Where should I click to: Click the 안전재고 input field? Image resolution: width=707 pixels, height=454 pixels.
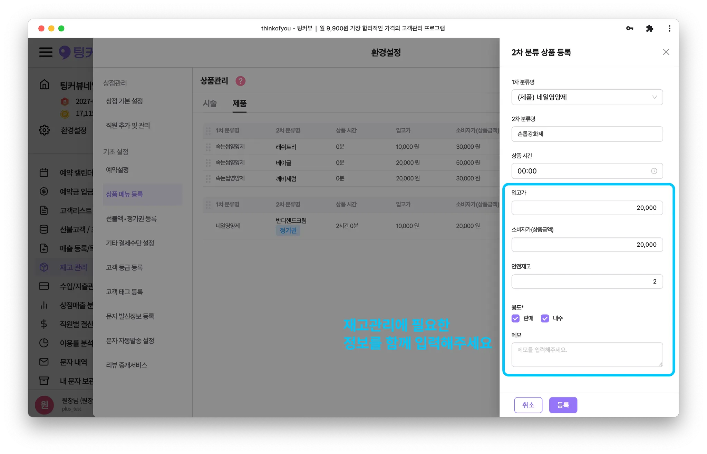click(x=587, y=282)
